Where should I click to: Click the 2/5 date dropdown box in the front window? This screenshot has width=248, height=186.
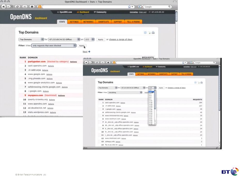(x=152, y=88)
